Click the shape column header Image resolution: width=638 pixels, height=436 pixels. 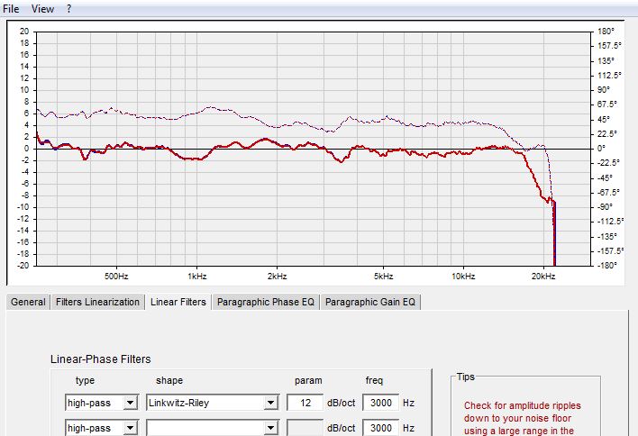[169, 381]
